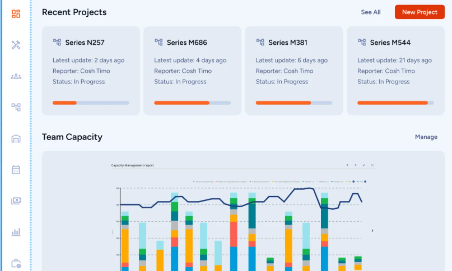Open the money/finance icon in sidebar

16,201
